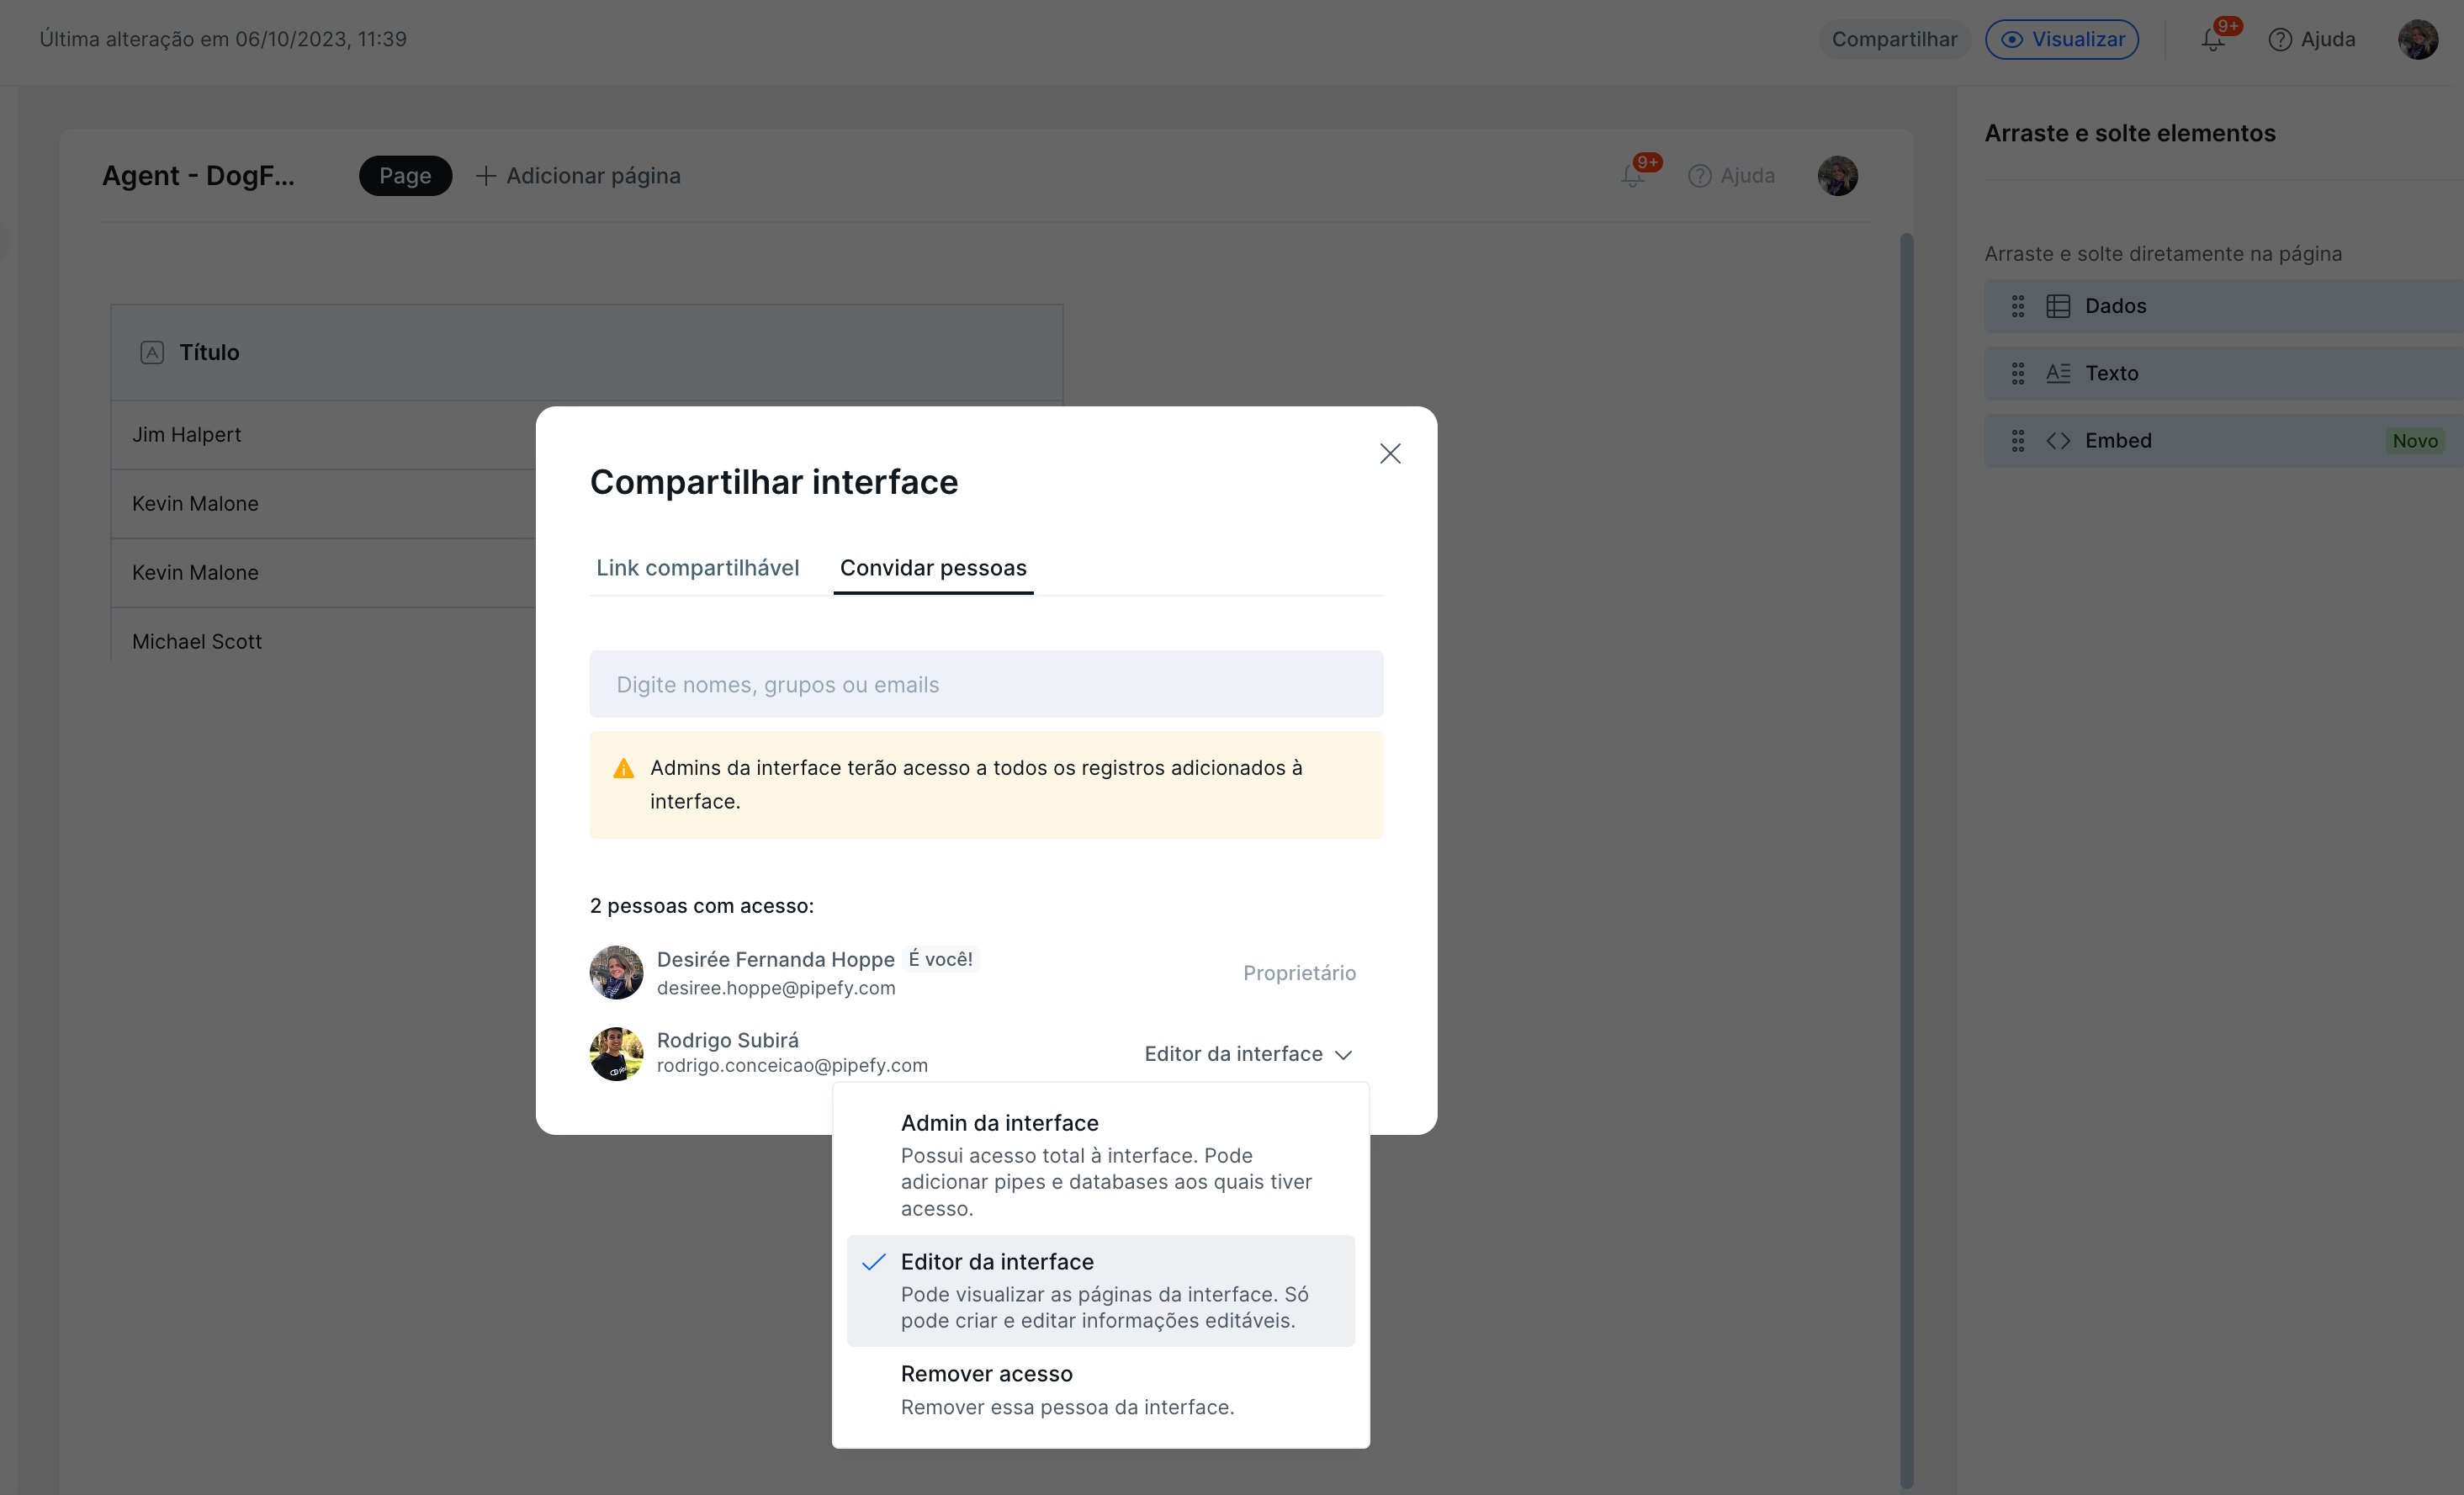The image size is (2464, 1495).
Task: Click the checkmark beside Editor da interface
Action: 873,1261
